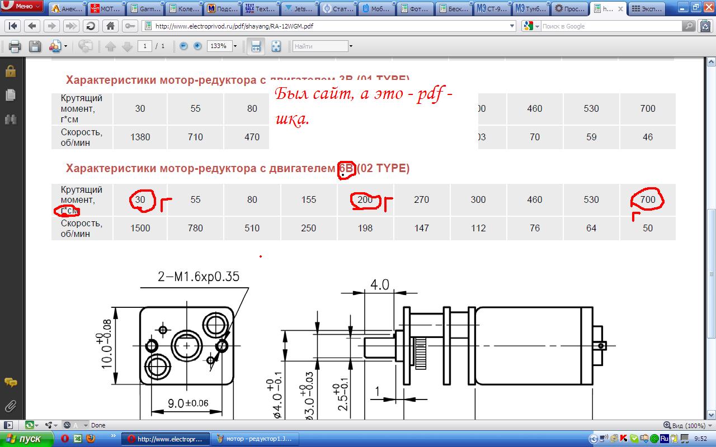The image size is (716, 447).
Task: Open the Вид (100%) zoom control
Action: click(x=688, y=425)
